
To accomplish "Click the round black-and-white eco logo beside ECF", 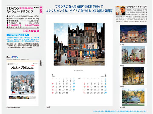I will (8, 57).
